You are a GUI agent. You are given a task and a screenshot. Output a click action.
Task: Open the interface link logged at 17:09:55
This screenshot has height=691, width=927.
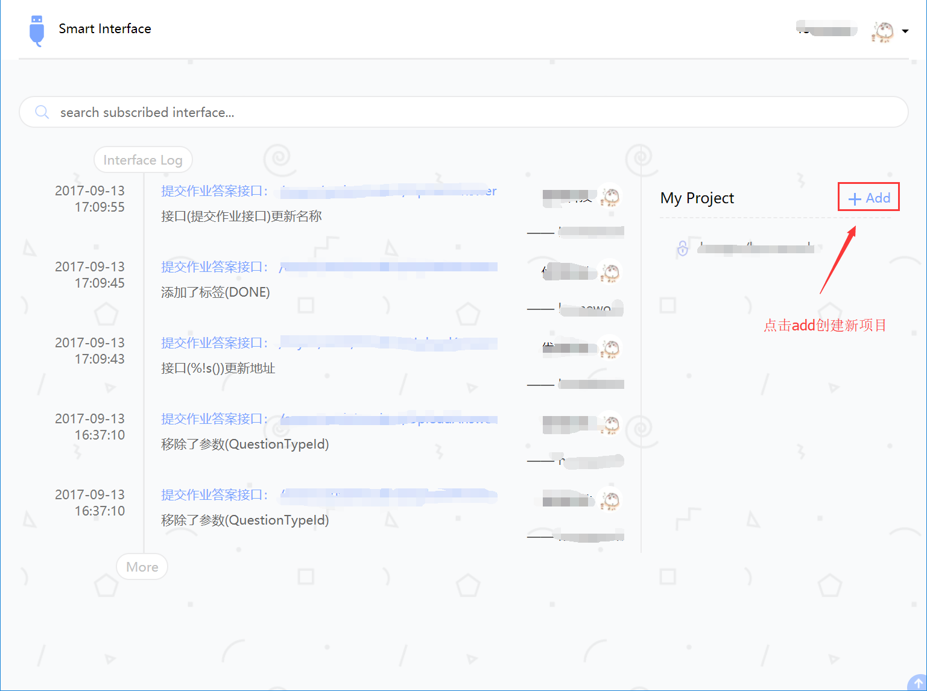click(x=329, y=191)
